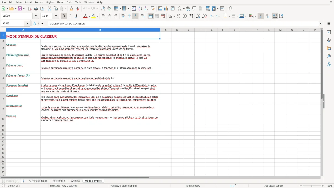
Task: Open the Data menu
Action: (69, 2)
